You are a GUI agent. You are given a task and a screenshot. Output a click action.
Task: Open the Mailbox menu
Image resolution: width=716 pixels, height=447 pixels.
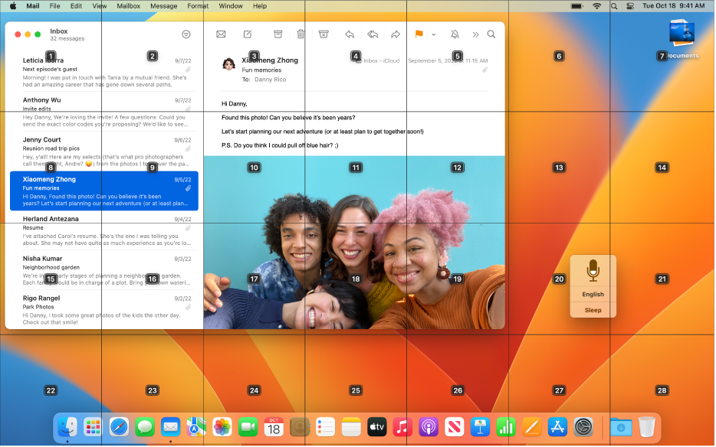click(127, 6)
